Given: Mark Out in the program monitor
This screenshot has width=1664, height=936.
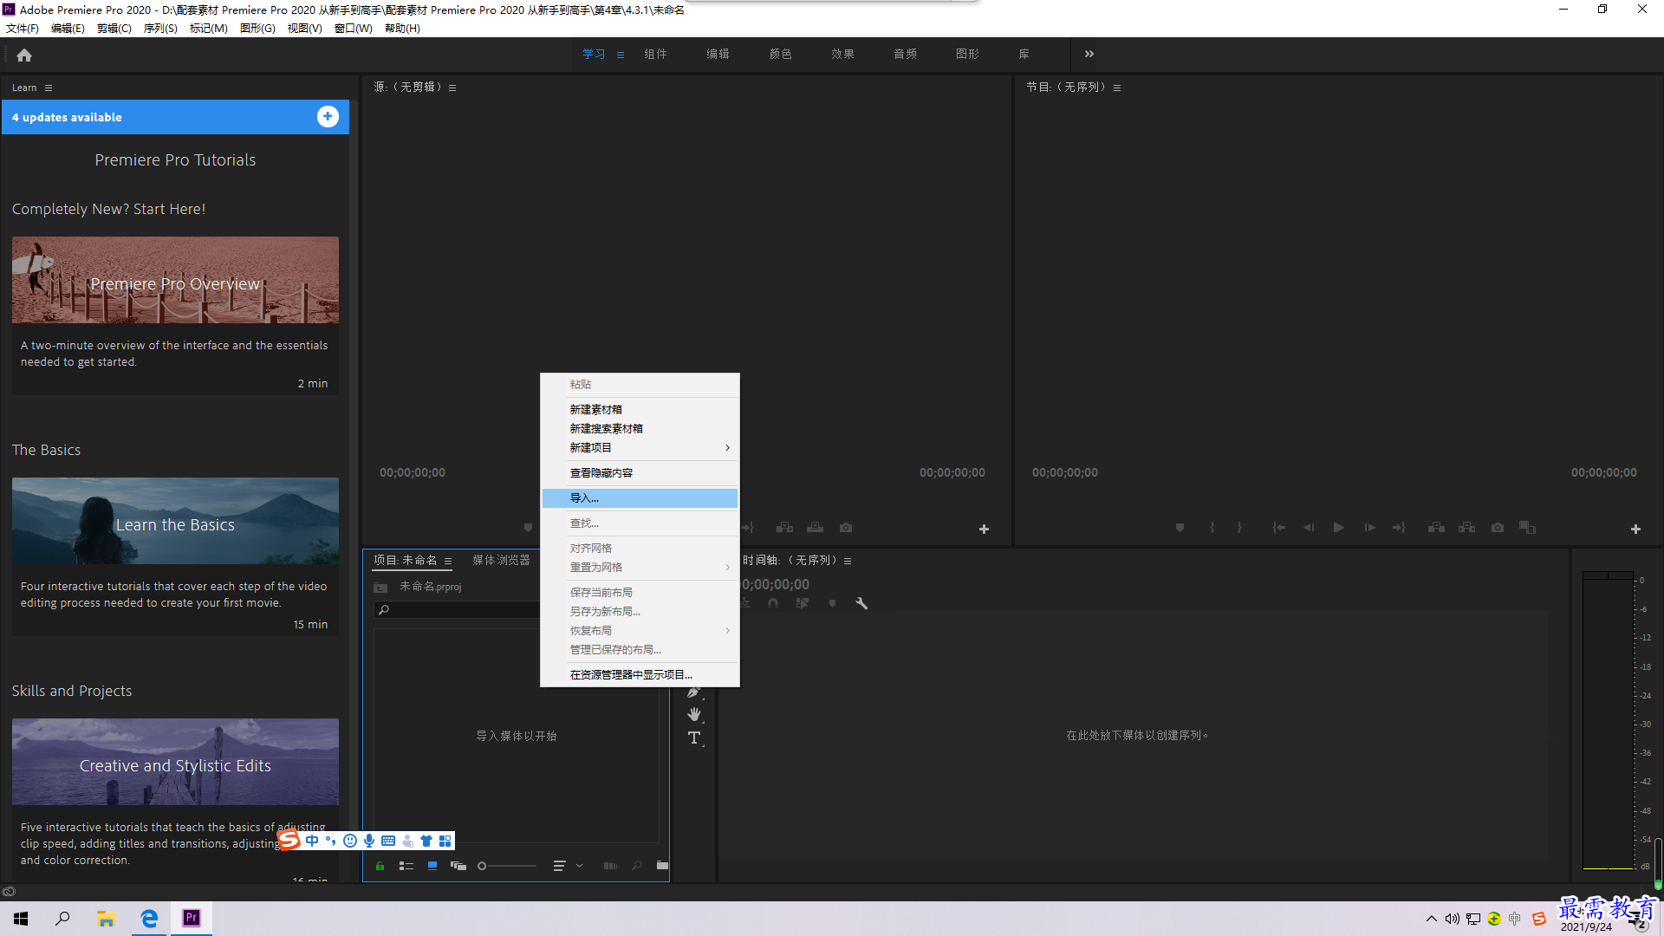Looking at the screenshot, I should (1239, 527).
